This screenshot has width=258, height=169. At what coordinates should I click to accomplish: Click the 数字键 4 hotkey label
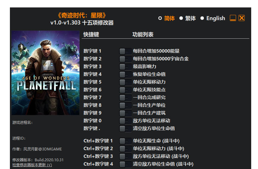pyautogui.click(x=92, y=74)
